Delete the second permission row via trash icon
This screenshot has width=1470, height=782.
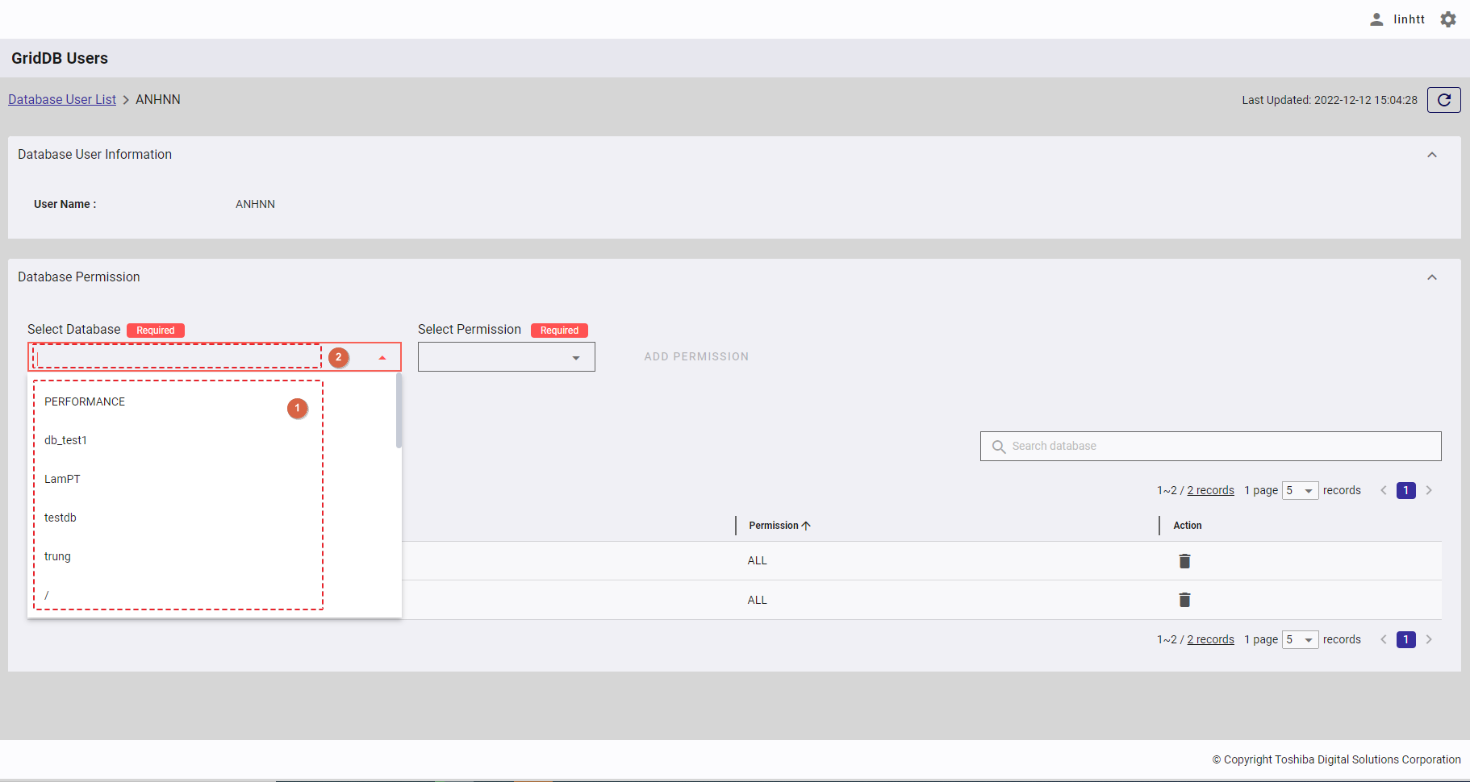pyautogui.click(x=1184, y=600)
